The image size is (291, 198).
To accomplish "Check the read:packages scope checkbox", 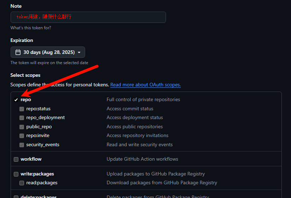I will click(22, 183).
